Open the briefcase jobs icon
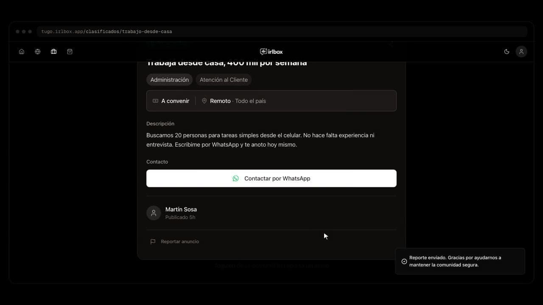 tap(53, 52)
